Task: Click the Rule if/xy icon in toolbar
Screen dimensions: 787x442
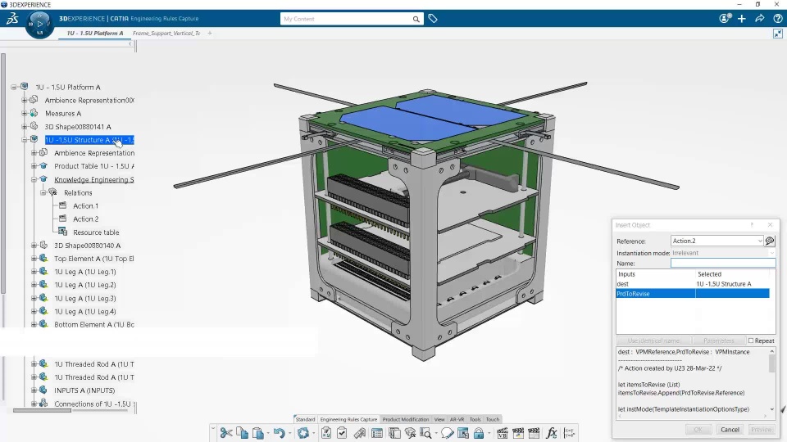Action: [x=326, y=433]
